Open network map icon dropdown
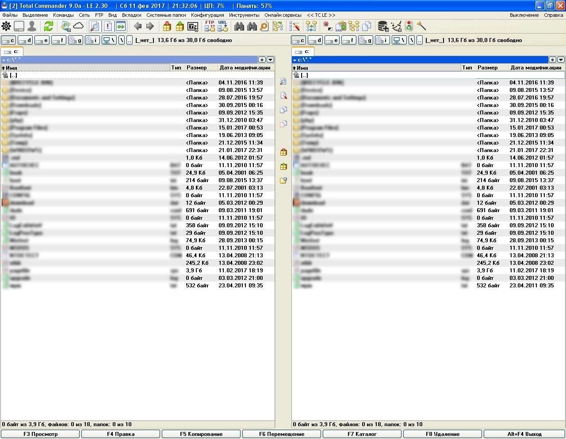566x439 pixels. click(x=66, y=26)
